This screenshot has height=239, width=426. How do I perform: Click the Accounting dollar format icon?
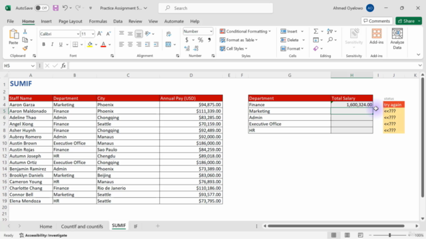point(186,40)
